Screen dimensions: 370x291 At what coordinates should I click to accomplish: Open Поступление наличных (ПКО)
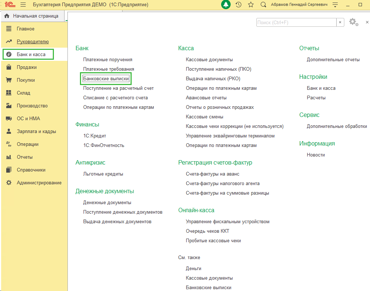point(219,69)
